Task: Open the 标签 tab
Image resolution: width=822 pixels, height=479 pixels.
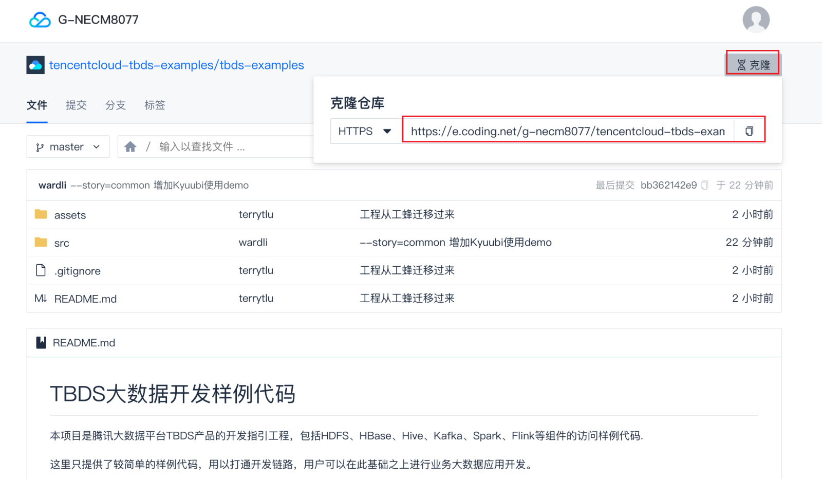Action: coord(155,105)
